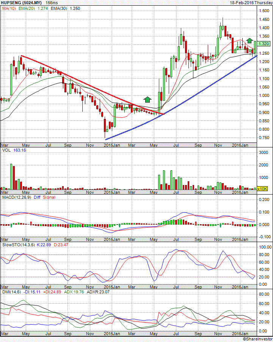Click the 100.00 stochastic axis label
The width and height of the screenshot is (273, 342).
[265, 247]
